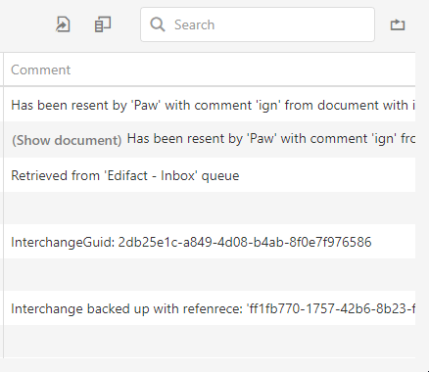Click the export document arrow icon
429x372 pixels.
tap(63, 24)
